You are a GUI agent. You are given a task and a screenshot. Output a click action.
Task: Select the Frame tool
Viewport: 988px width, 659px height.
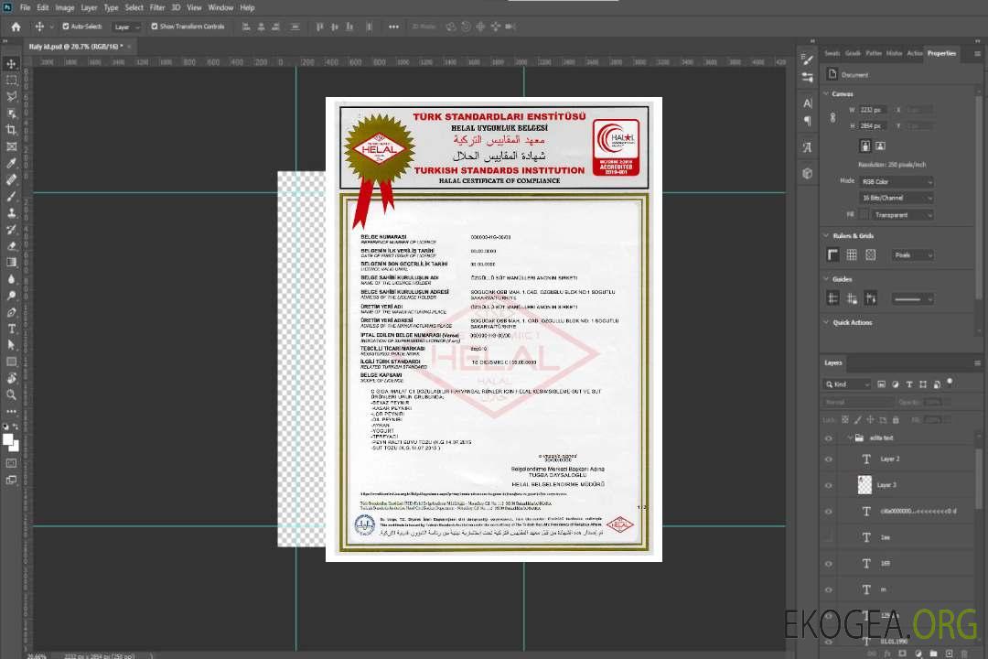point(11,146)
